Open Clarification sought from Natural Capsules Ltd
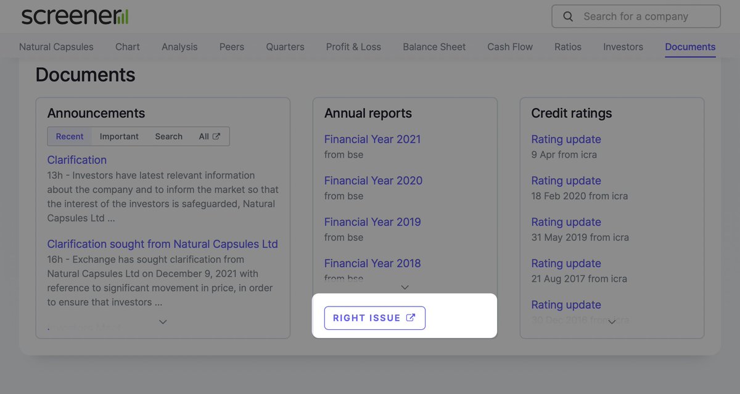740x394 pixels. pyautogui.click(x=163, y=244)
